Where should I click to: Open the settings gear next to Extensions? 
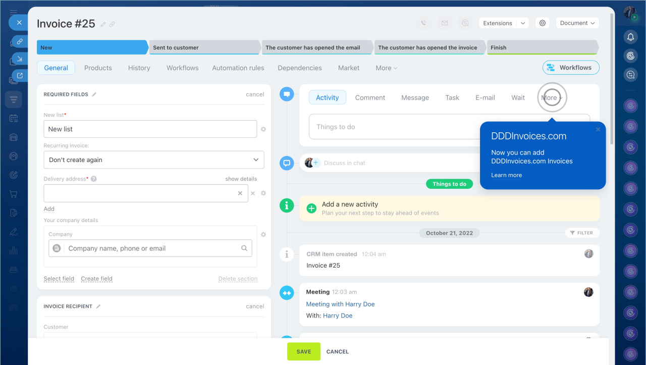click(543, 23)
